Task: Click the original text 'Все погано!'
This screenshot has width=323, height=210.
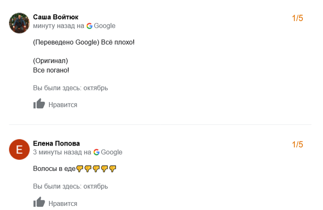Action: coord(51,70)
